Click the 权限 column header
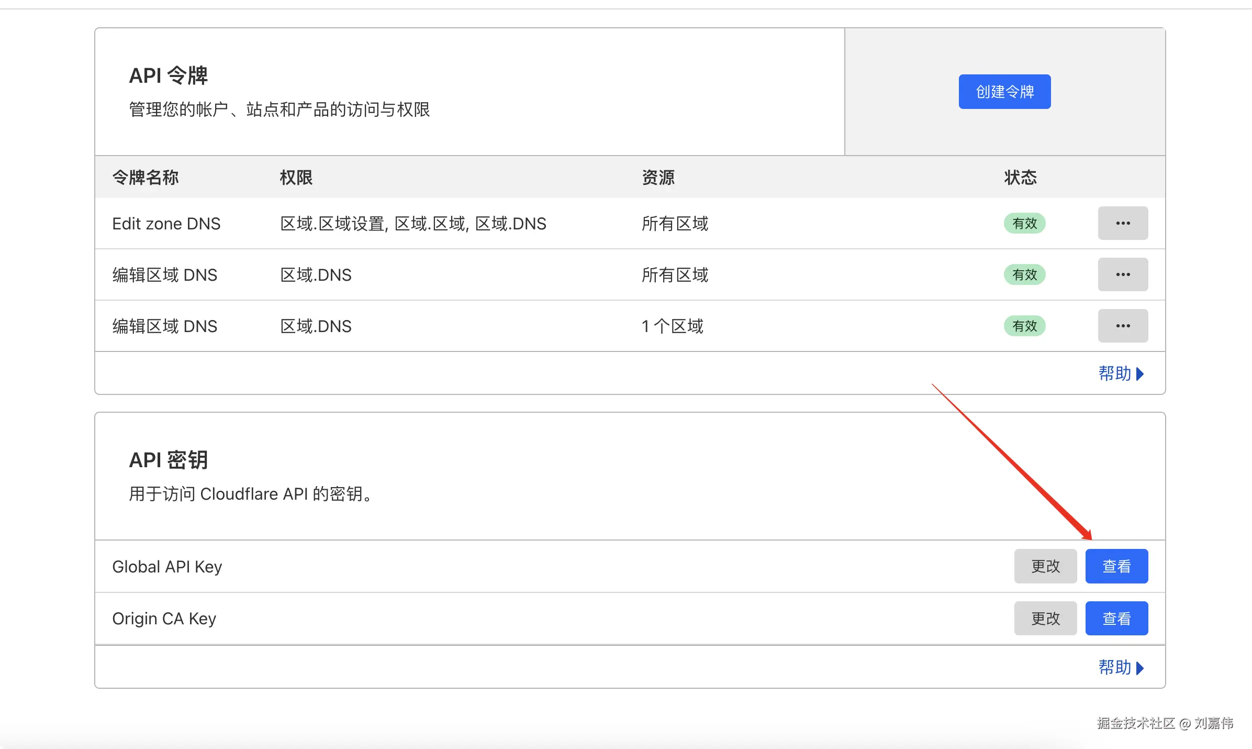The width and height of the screenshot is (1252, 749). 296,178
